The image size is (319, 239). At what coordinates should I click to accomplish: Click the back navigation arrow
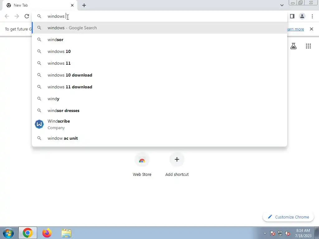(x=7, y=16)
